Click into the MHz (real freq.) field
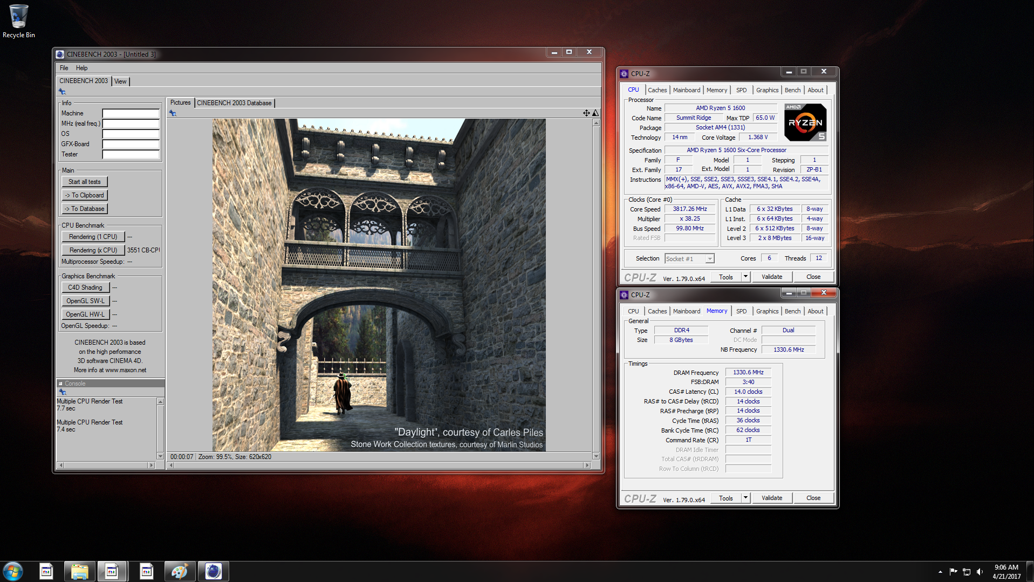The width and height of the screenshot is (1034, 582). click(131, 124)
